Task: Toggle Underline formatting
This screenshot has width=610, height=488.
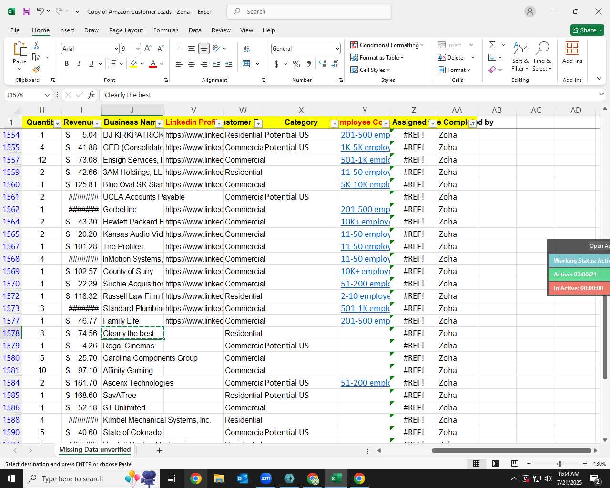Action: 91,64
